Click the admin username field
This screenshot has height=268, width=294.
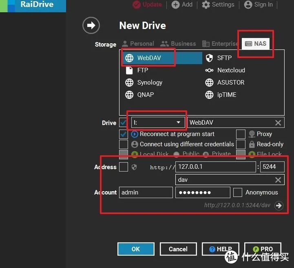[146, 192]
